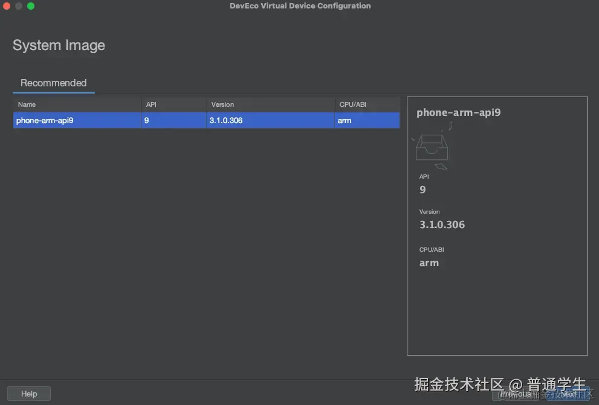Click the Next button to proceed
This screenshot has width=599, height=405.
click(568, 393)
